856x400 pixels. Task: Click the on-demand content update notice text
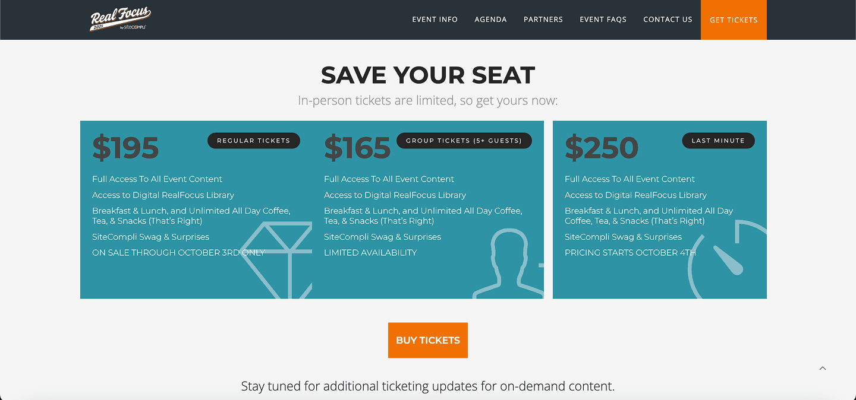point(427,386)
